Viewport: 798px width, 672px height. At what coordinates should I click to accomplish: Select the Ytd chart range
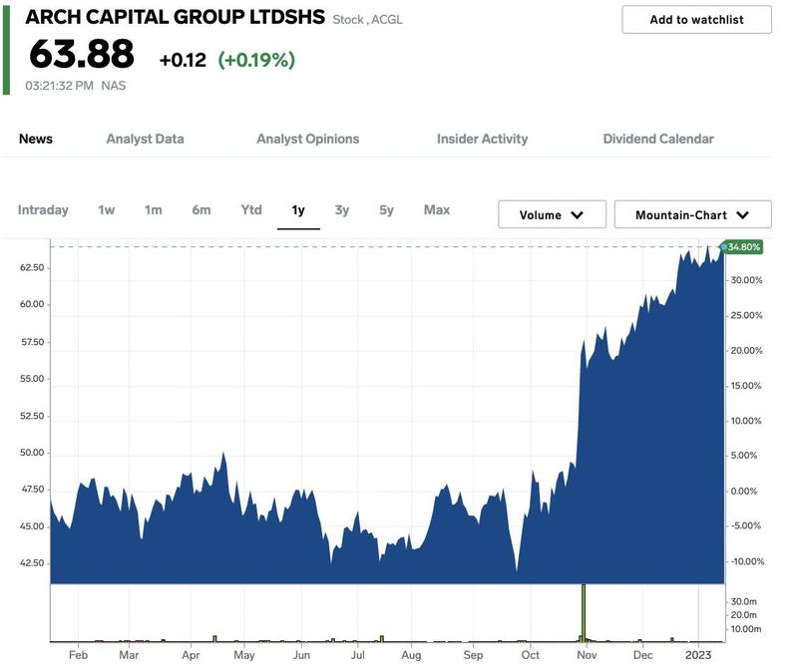point(251,210)
